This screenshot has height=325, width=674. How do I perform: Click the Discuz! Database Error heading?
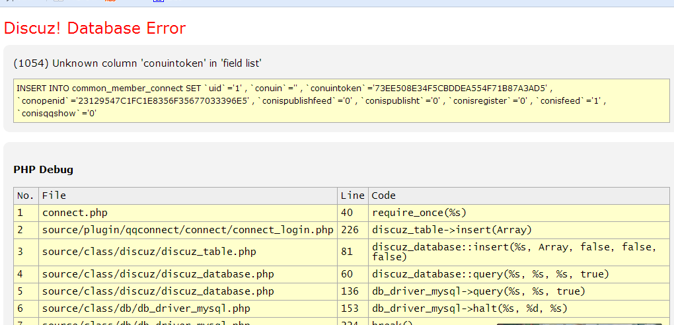pyautogui.click(x=95, y=28)
